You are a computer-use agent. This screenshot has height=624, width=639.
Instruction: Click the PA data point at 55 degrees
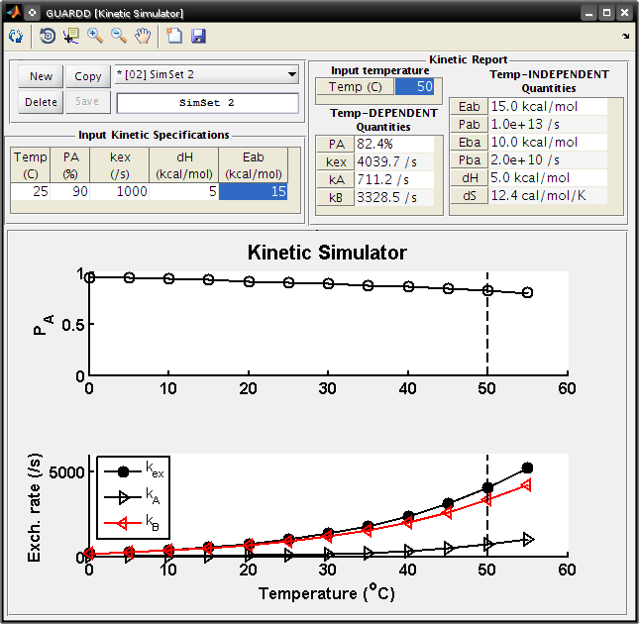coord(527,292)
